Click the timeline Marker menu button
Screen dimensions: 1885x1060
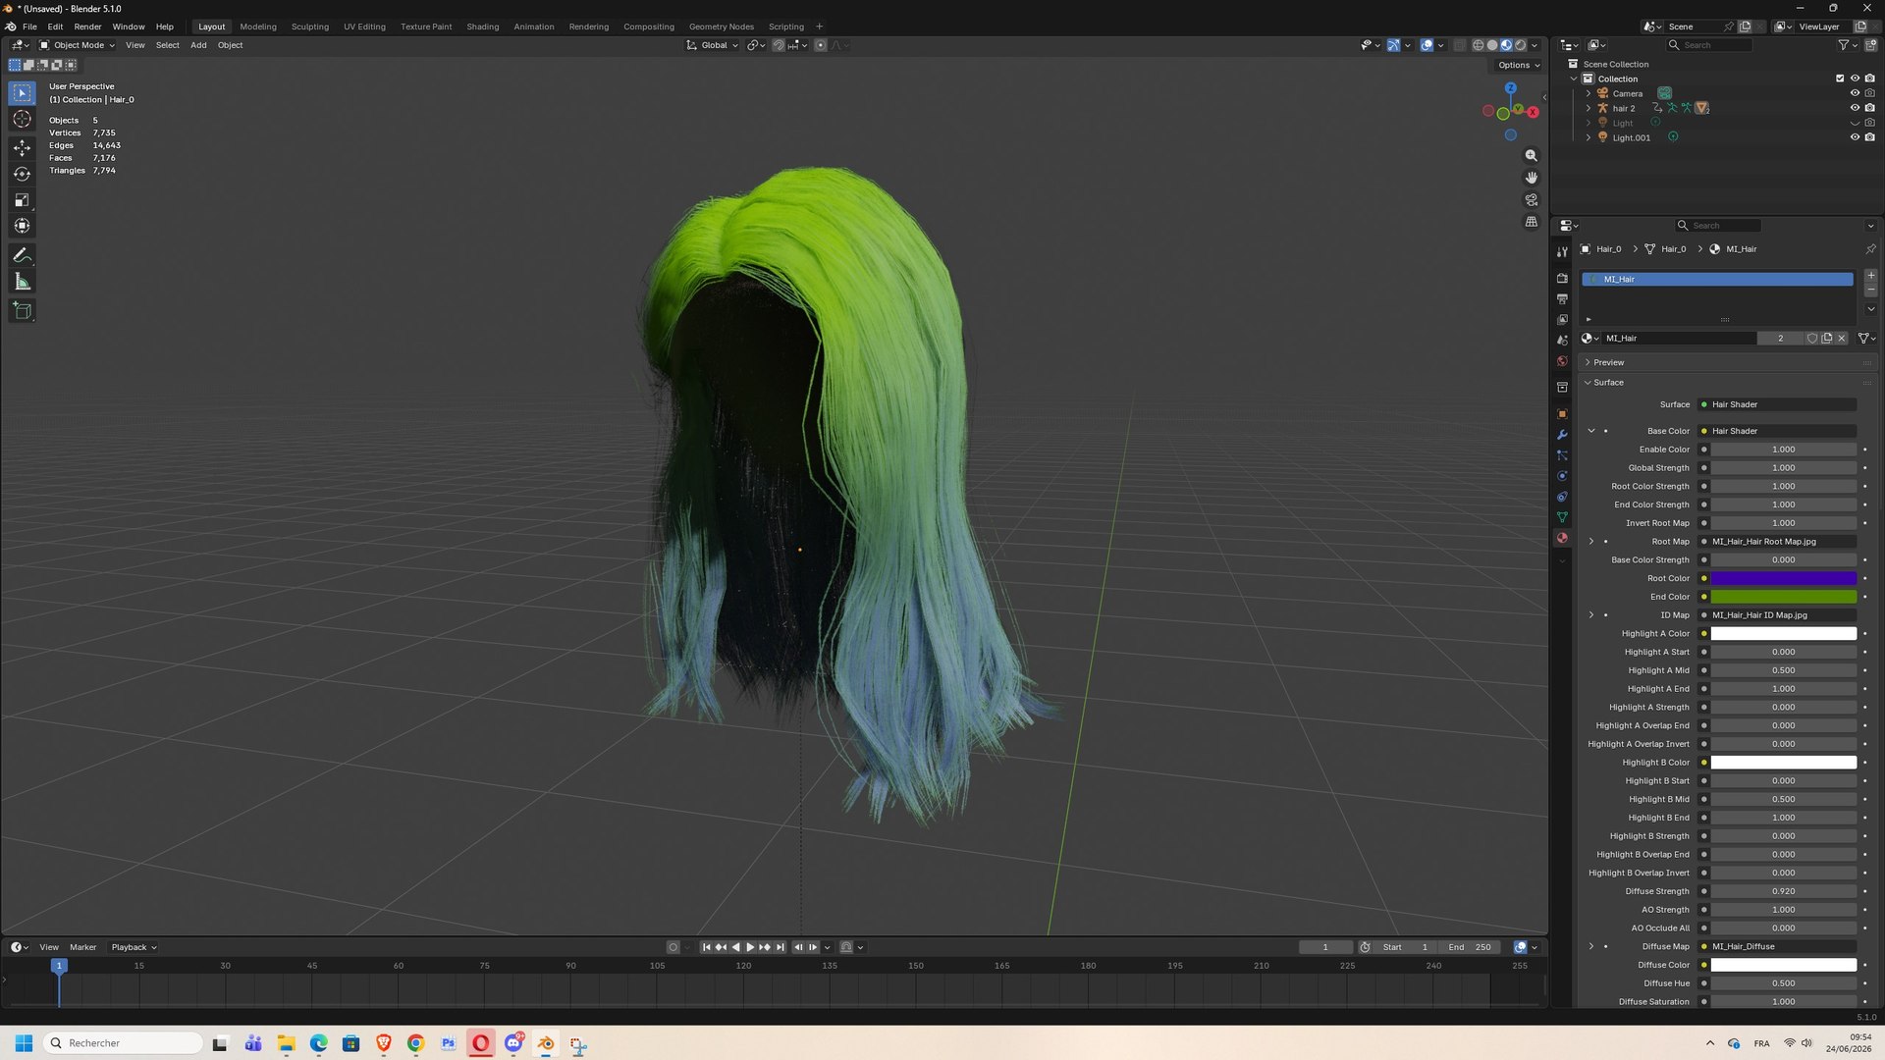coord(82,947)
